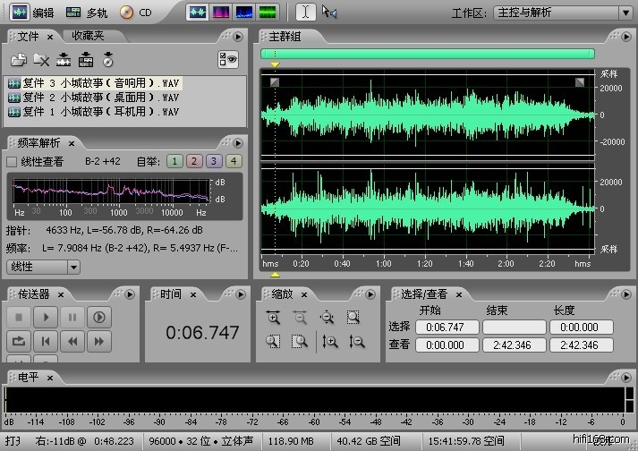Image resolution: width=638 pixels, height=451 pixels.
Task: Close the selected file in the 文件 panel
Action: click(x=41, y=60)
